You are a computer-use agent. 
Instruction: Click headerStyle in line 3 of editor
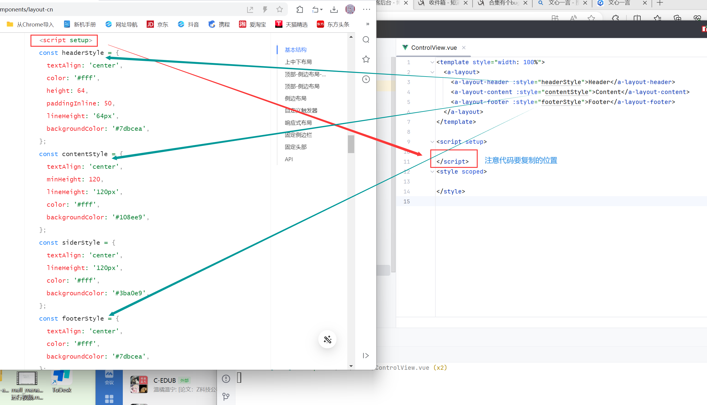561,82
